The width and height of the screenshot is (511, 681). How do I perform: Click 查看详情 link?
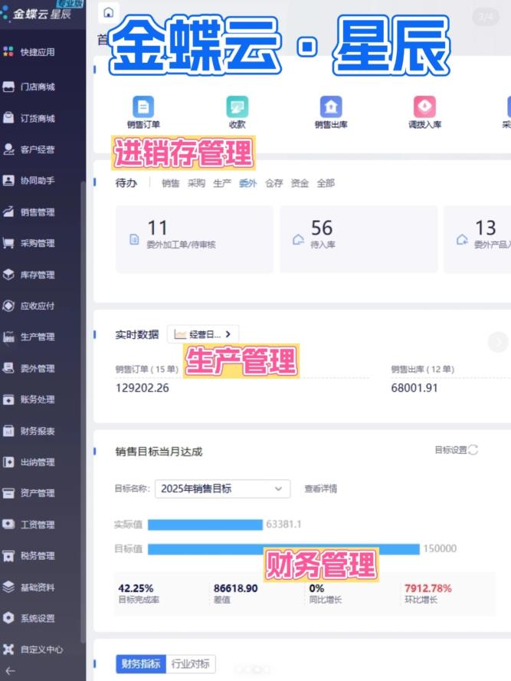pyautogui.click(x=320, y=489)
